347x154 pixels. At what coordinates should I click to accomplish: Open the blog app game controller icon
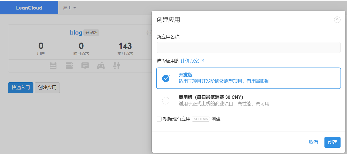click(101, 66)
